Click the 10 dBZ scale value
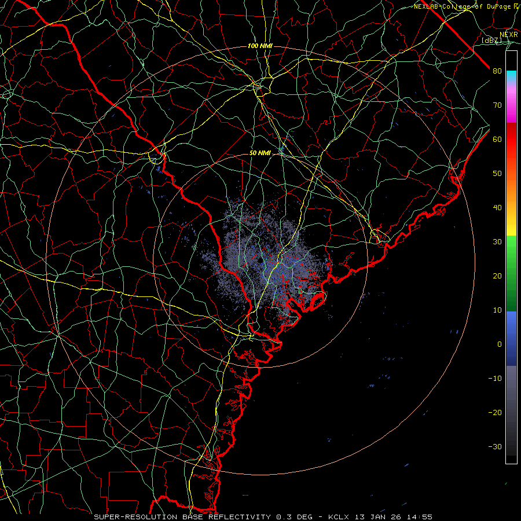 click(497, 310)
